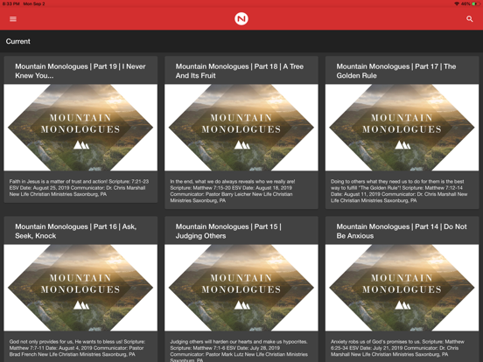Screen dimensions: 483x362
Task: Open Part 18 A Tree And Its Fruit title
Action: [240, 71]
